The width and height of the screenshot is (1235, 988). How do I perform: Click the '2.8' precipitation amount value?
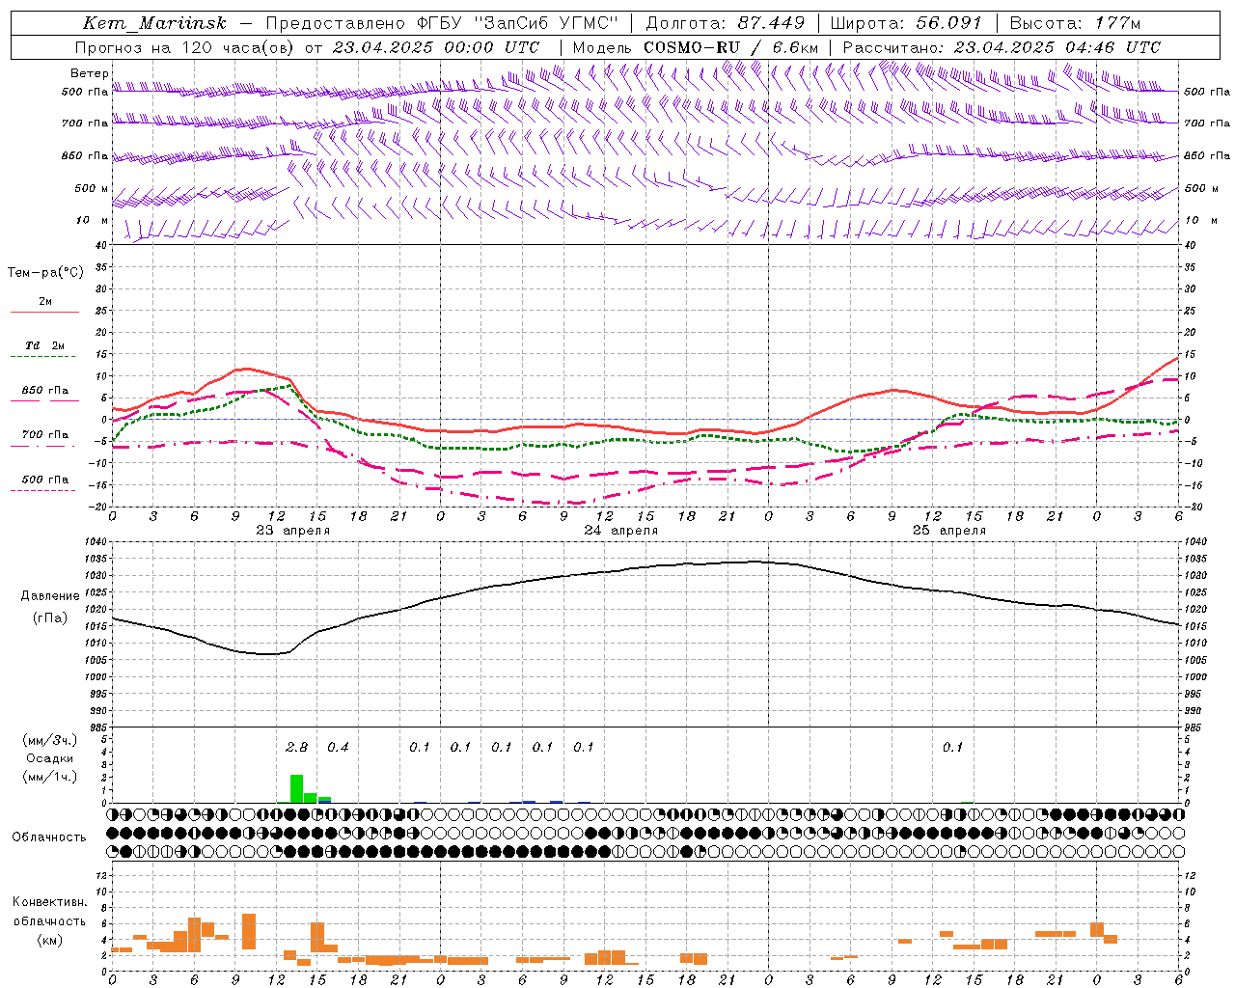297,747
